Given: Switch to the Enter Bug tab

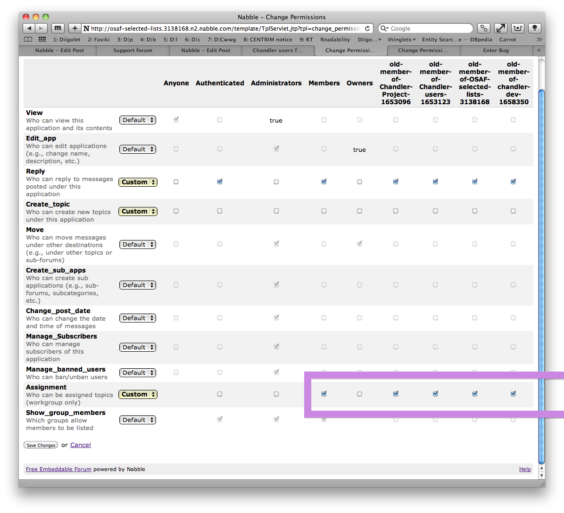Looking at the screenshot, I should pos(496,50).
